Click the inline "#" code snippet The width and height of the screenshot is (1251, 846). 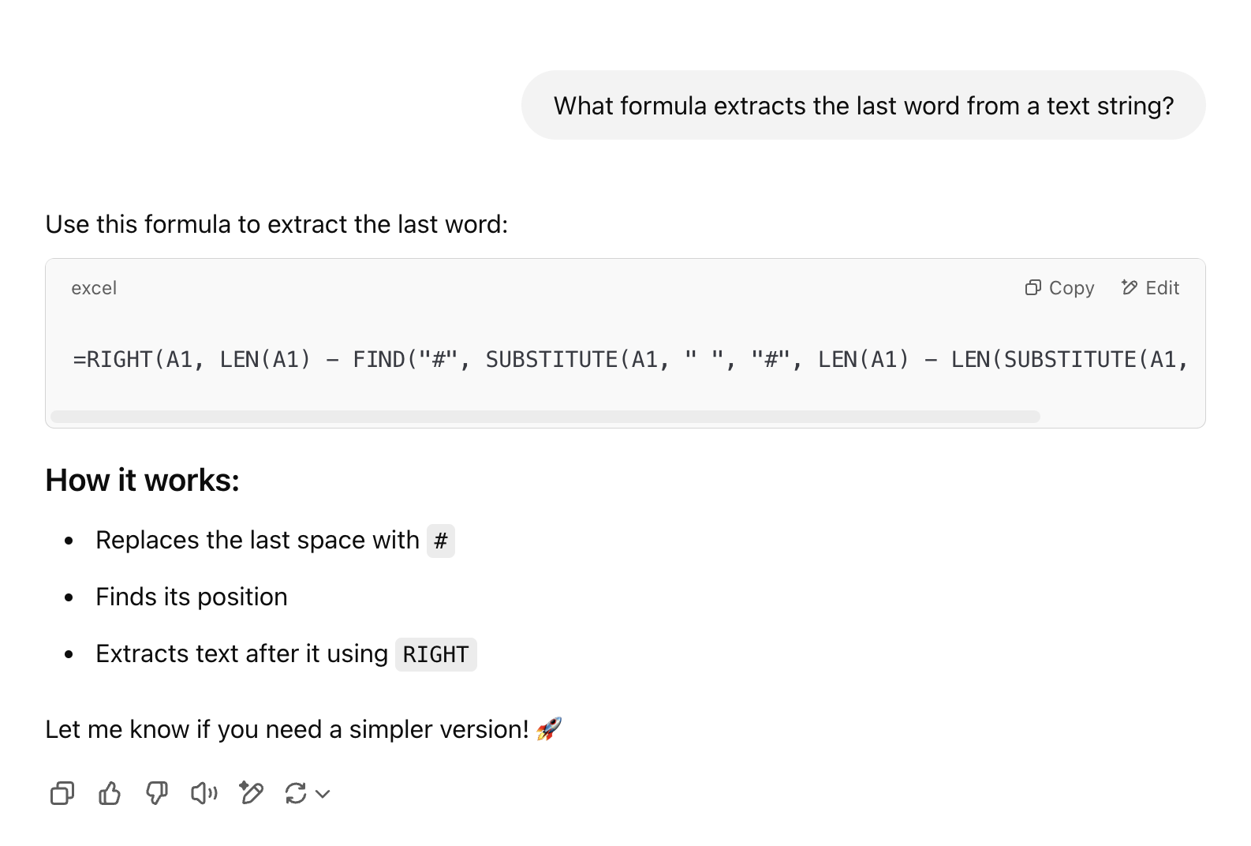[441, 541]
